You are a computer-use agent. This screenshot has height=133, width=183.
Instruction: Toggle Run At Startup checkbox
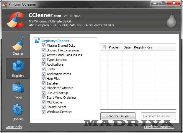click(43, 93)
